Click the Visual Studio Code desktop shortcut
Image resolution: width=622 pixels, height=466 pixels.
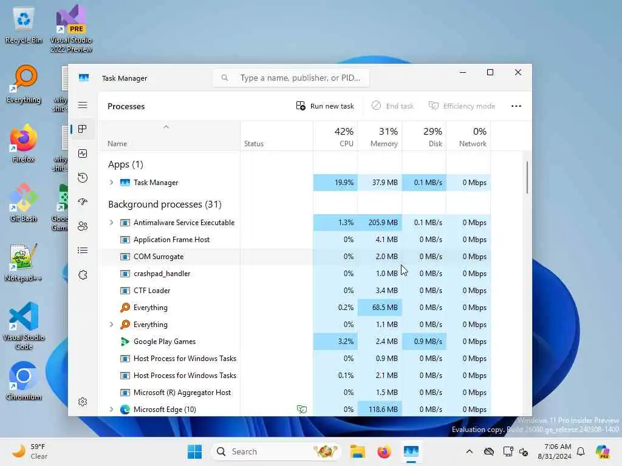[24, 326]
